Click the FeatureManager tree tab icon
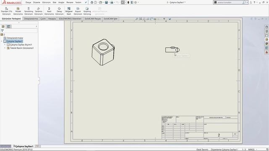The height and width of the screenshot is (151, 269). 3,26
